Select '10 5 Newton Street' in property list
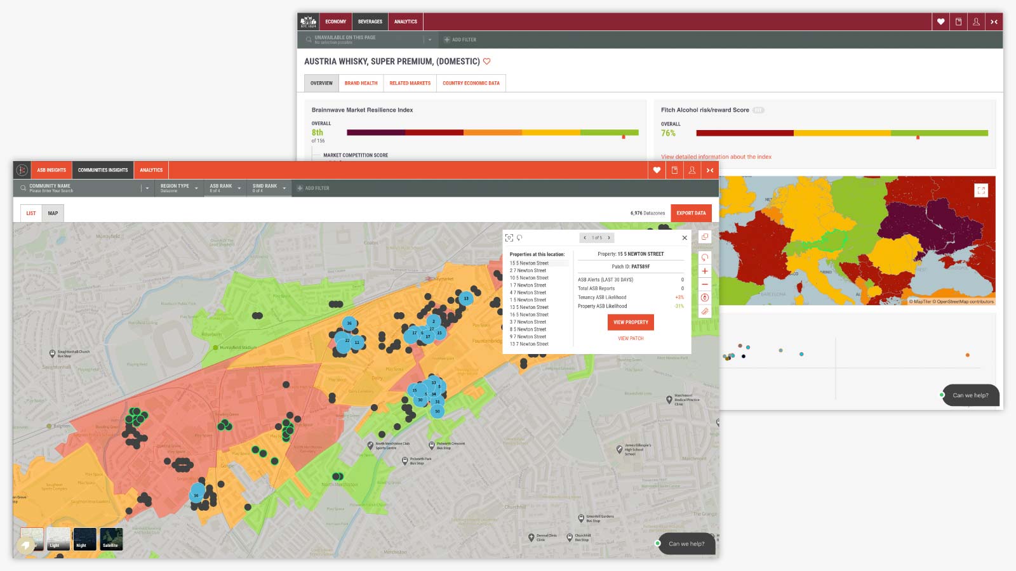 (x=529, y=278)
